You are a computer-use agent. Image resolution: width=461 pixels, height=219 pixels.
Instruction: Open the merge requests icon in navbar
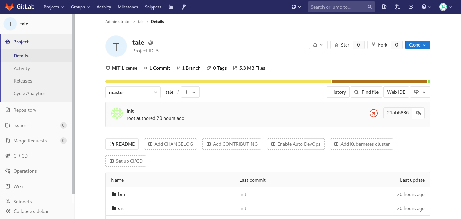[398, 7]
